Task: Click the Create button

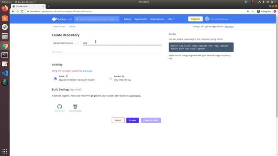Action: click(x=132, y=120)
